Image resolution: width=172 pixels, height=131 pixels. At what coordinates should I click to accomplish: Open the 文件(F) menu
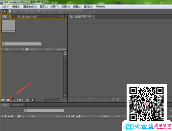coord(6,7)
